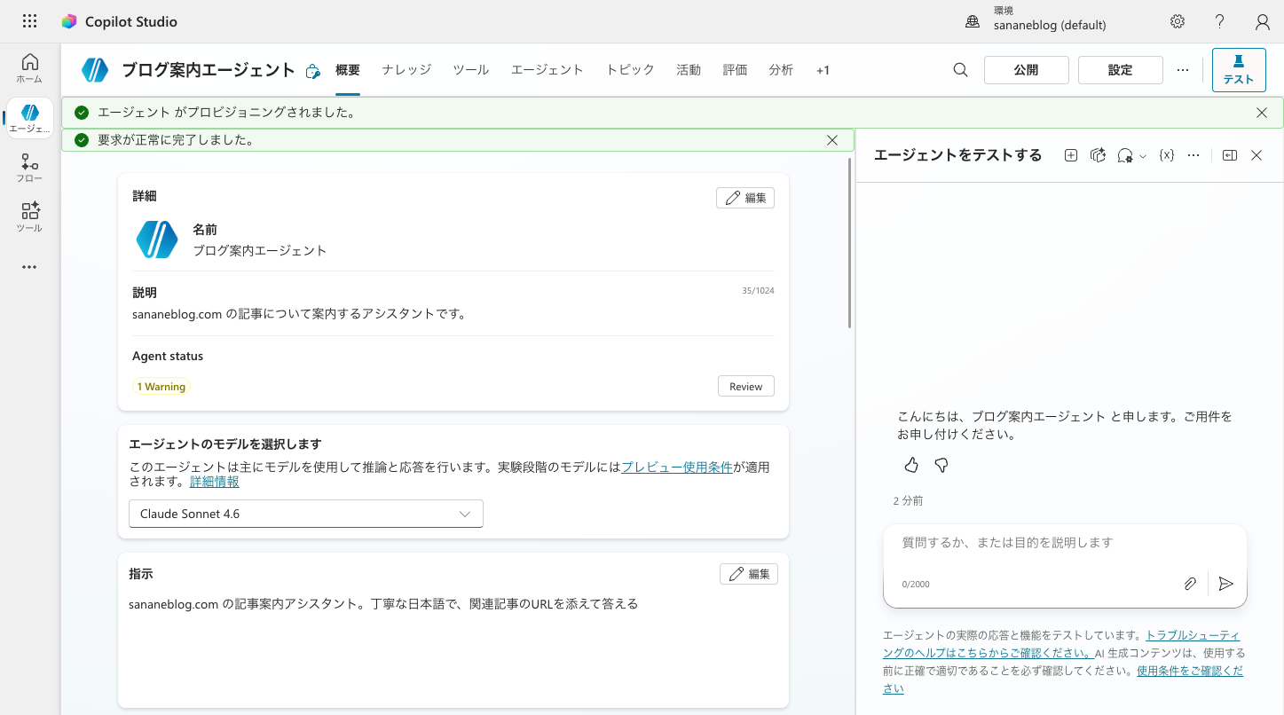Open フロー in the left sidebar
The width and height of the screenshot is (1284, 715).
[29, 168]
